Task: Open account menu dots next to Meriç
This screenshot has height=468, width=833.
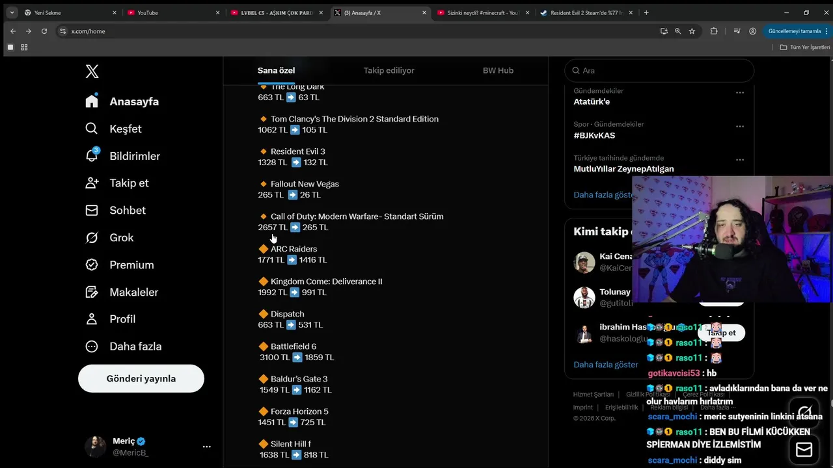Action: pos(206,447)
